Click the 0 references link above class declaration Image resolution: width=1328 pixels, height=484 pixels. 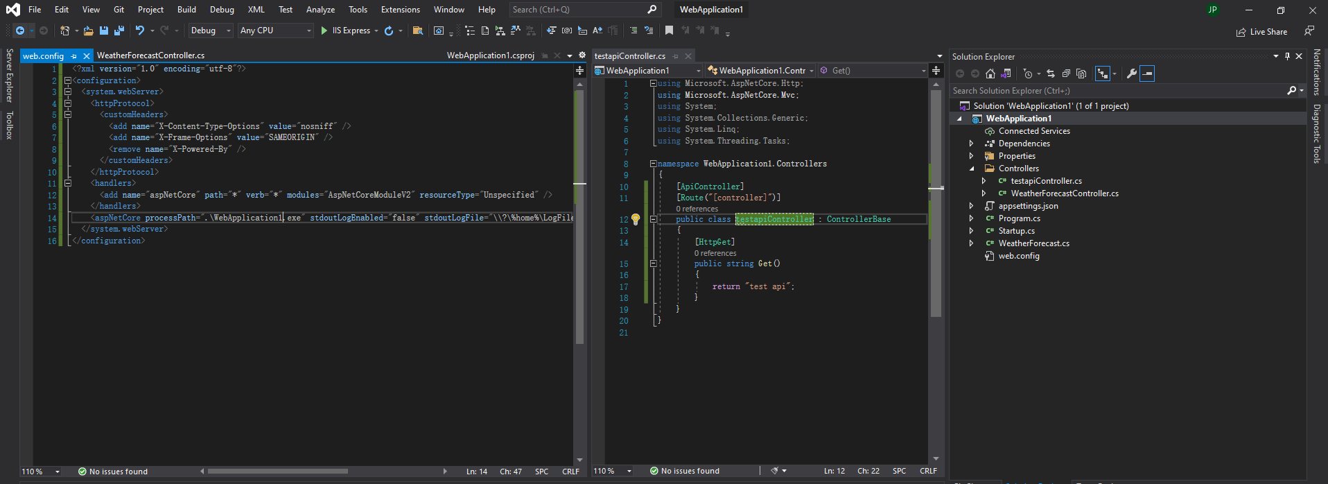pos(697,209)
